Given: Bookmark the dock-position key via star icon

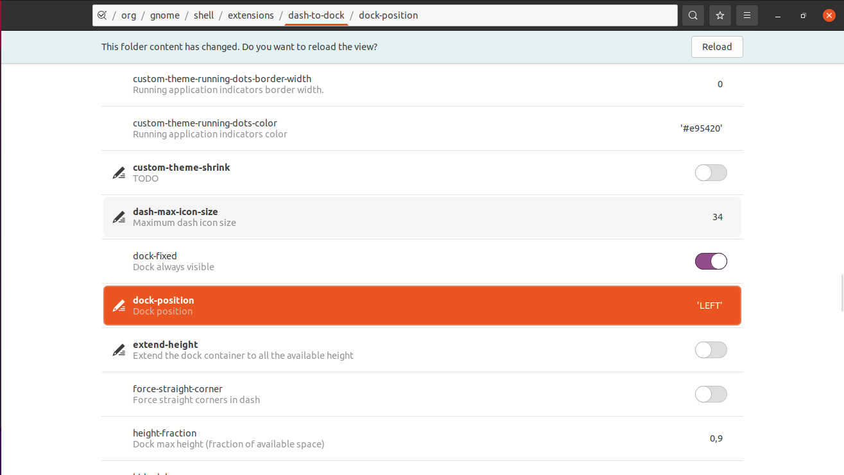Looking at the screenshot, I should click(719, 15).
